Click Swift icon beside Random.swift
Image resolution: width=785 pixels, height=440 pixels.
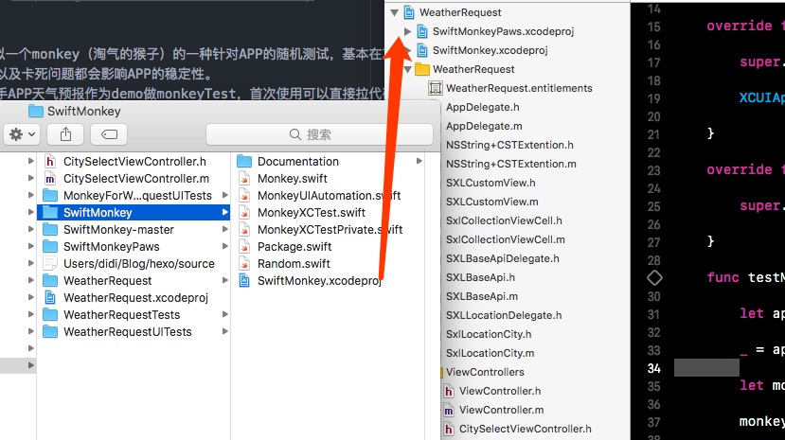[x=244, y=263]
